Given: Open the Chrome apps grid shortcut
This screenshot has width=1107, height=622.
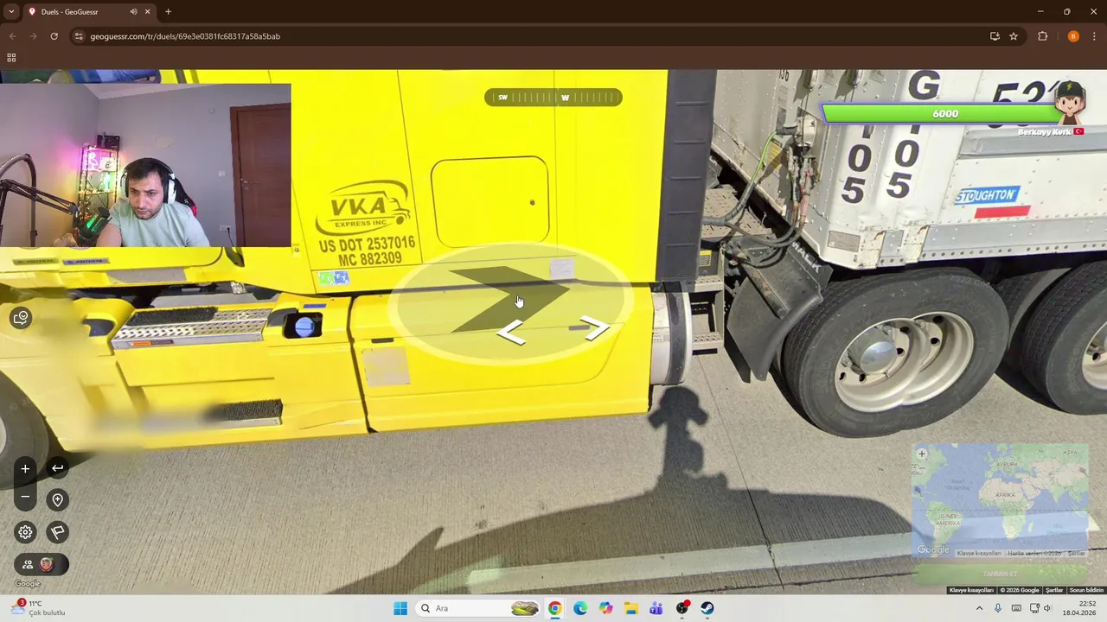Looking at the screenshot, I should coord(11,58).
